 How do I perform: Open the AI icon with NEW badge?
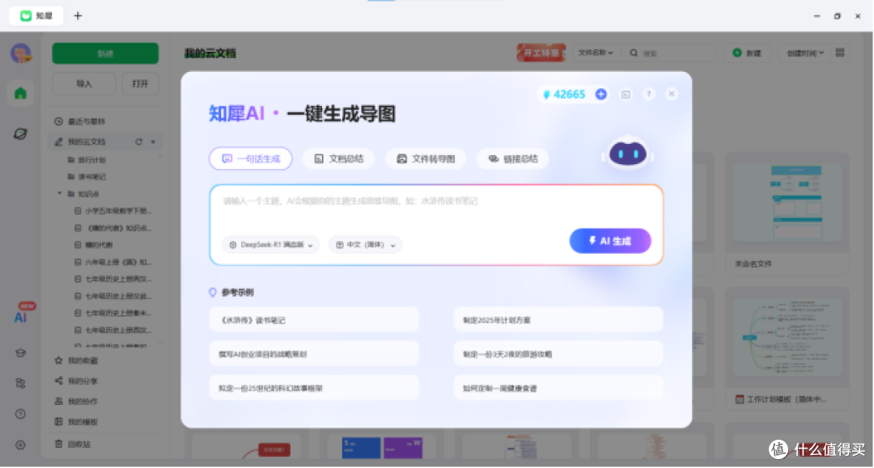coord(20,317)
